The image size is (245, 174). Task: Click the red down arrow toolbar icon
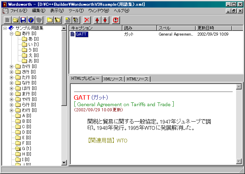(105, 20)
